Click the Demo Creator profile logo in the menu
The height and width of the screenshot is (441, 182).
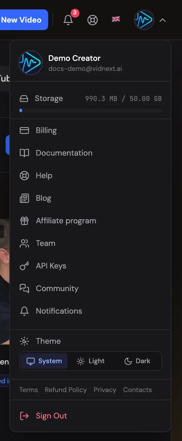pyautogui.click(x=31, y=63)
